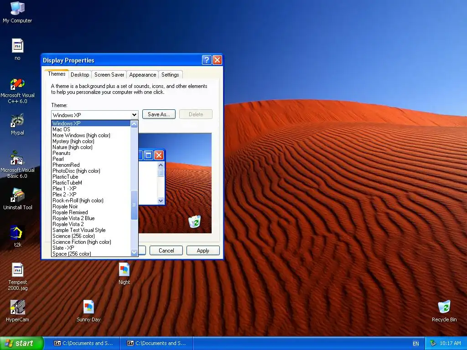The image size is (467, 350).
Task: Choose 'More Windows (high color)' theme
Action: (91, 135)
